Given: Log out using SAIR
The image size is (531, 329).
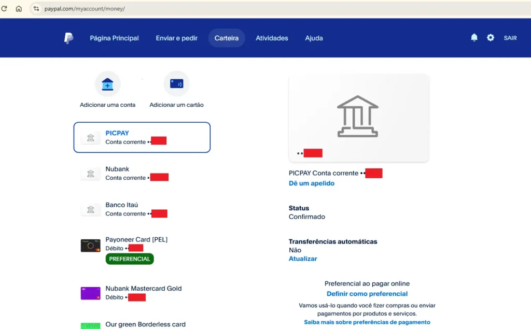Looking at the screenshot, I should tap(510, 38).
